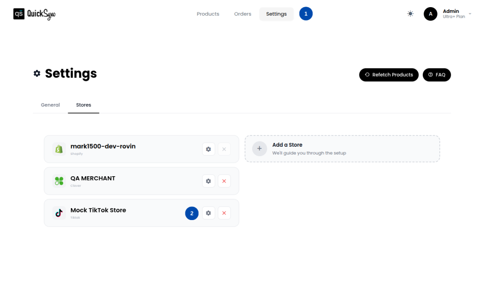This screenshot has width=488, height=291.
Task: Remove the QA MERCHANT store with the red X
Action: click(224, 181)
